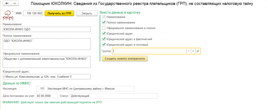This screenshot has height=109, width=268.
Task: Expand the Группа dropdown arrow
Action: pyautogui.click(x=188, y=51)
